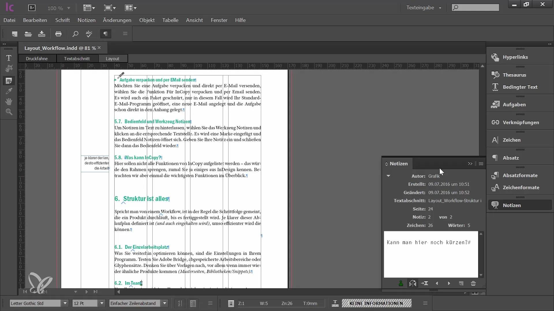
Task: Select the Zeilenabstand dropdown control
Action: (x=138, y=303)
